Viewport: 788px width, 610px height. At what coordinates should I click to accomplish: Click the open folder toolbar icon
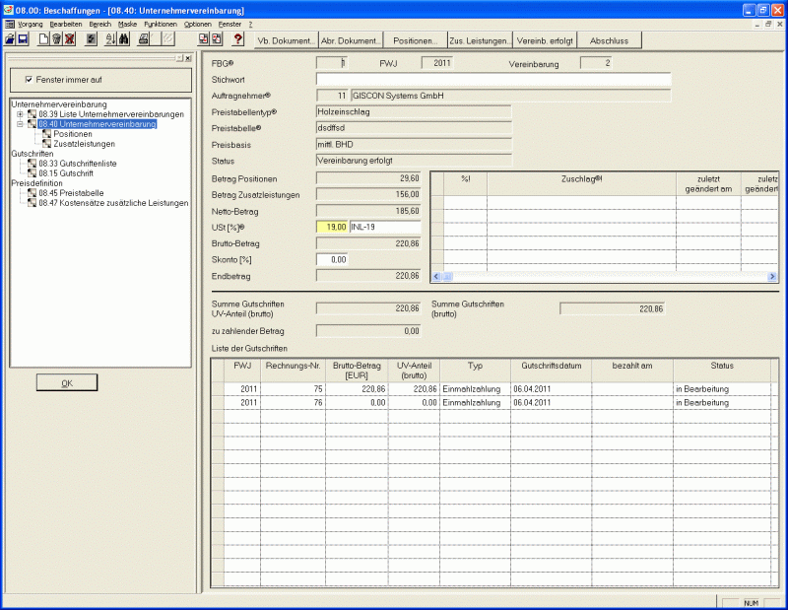(x=10, y=39)
